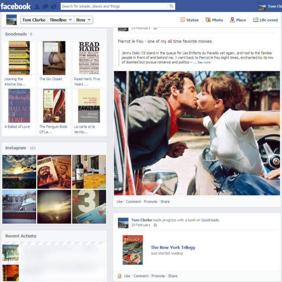Open the Pierrot le Fou kiss photo
The image size is (282, 282).
click(197, 133)
